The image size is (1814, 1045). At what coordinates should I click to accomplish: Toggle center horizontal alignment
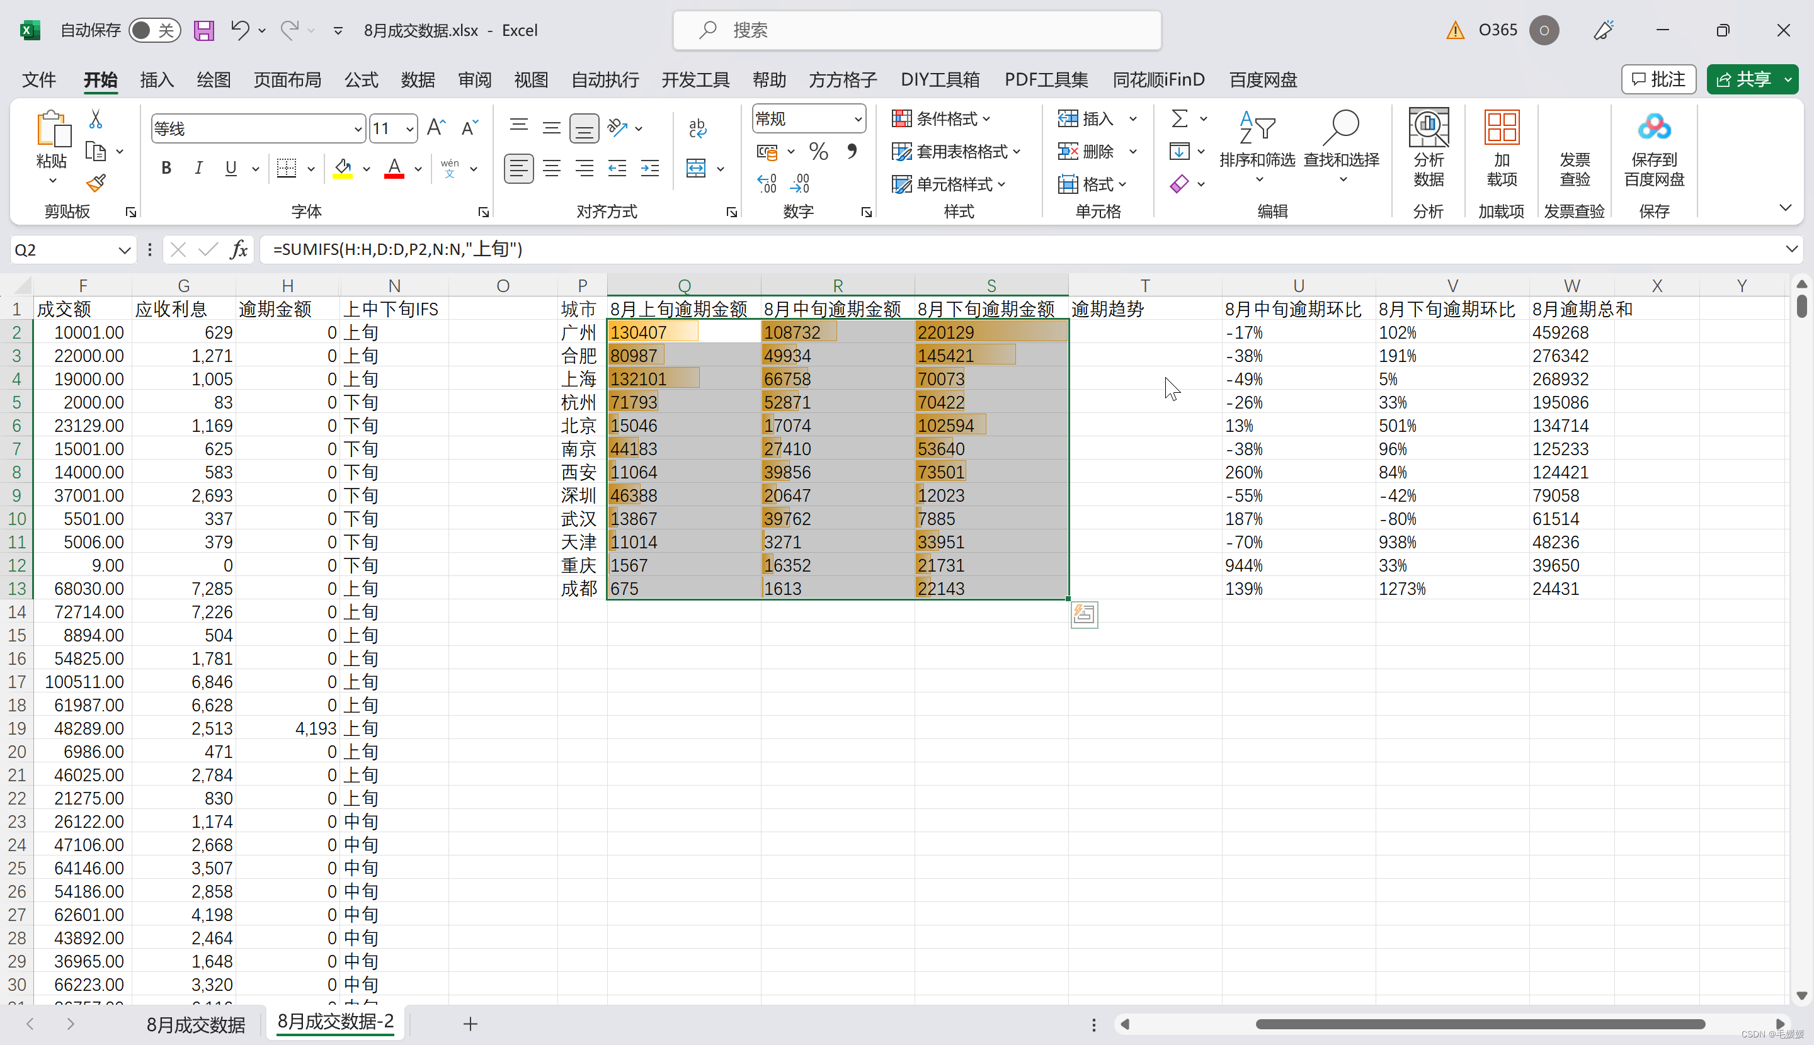click(552, 169)
